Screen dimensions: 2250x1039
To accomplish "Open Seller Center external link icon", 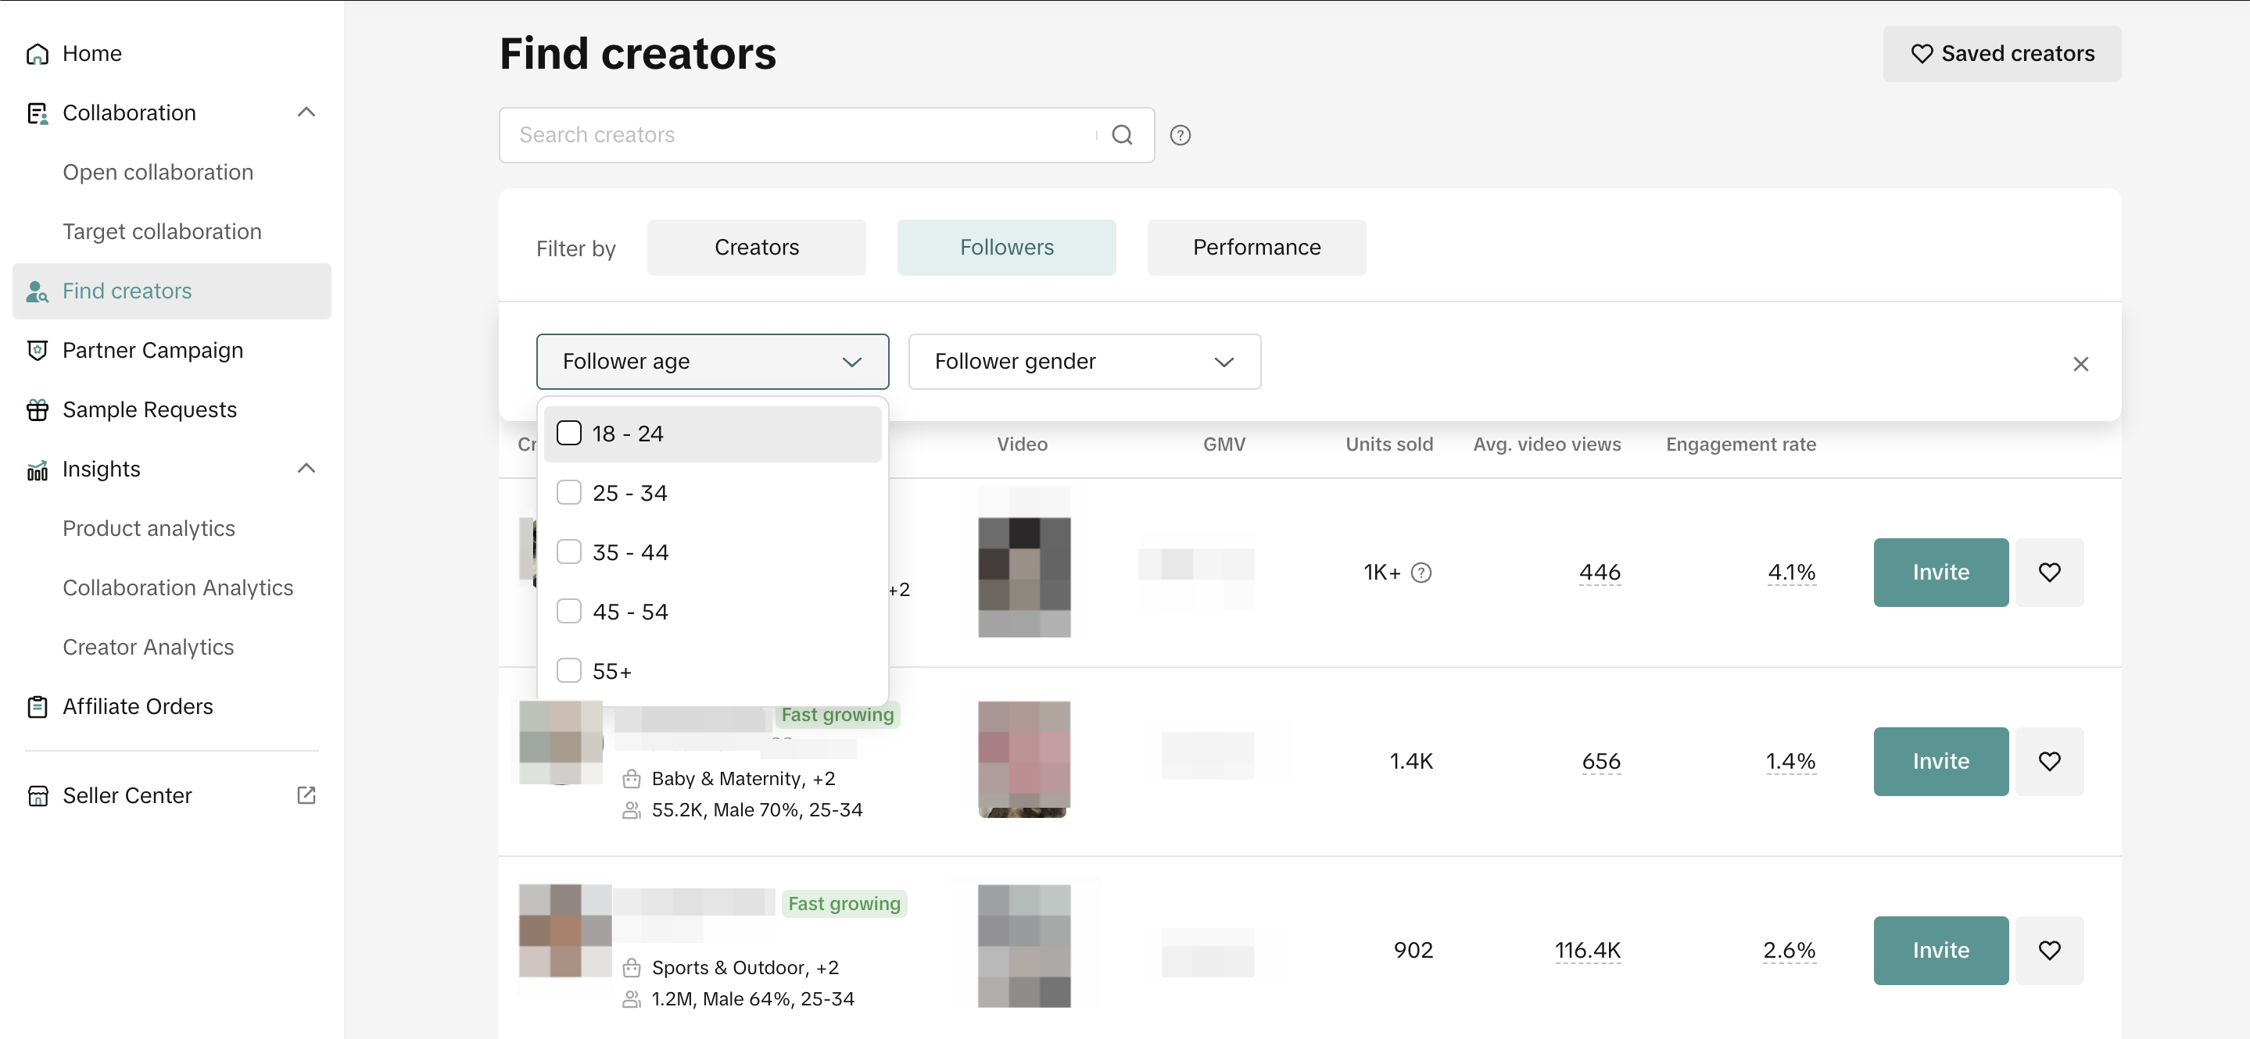I will pos(306,795).
